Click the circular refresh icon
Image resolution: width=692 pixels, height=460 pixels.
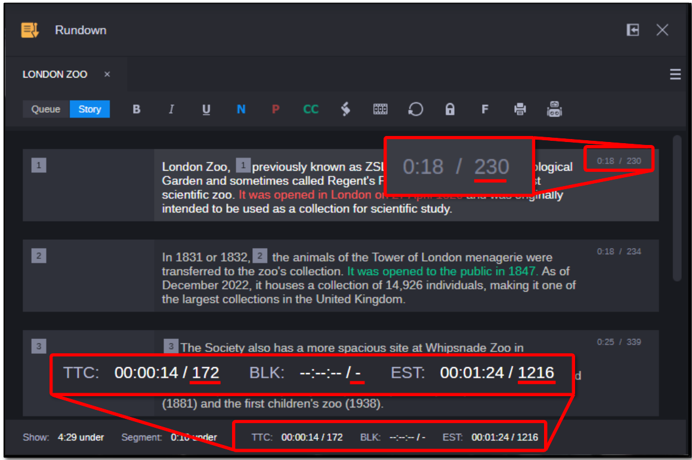pos(415,109)
